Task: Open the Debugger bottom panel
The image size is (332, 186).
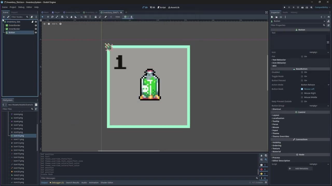Action: pyautogui.click(x=57, y=183)
